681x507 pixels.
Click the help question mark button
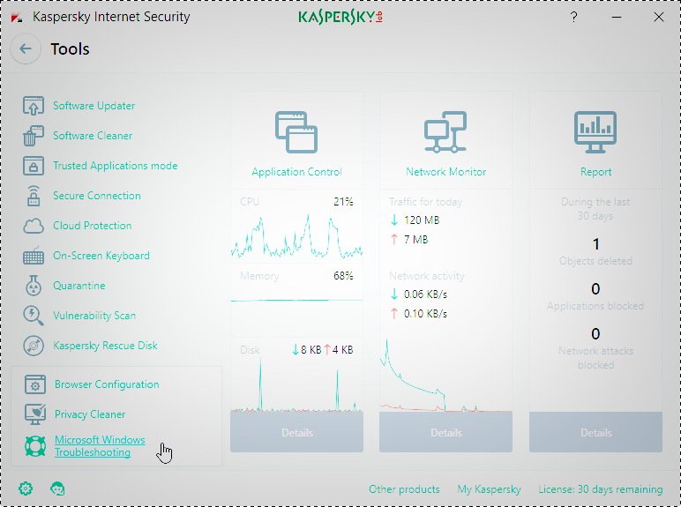point(574,17)
